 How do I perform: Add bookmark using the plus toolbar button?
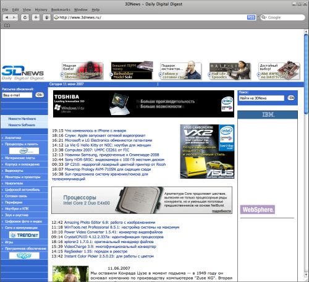pyautogui.click(x=36, y=17)
